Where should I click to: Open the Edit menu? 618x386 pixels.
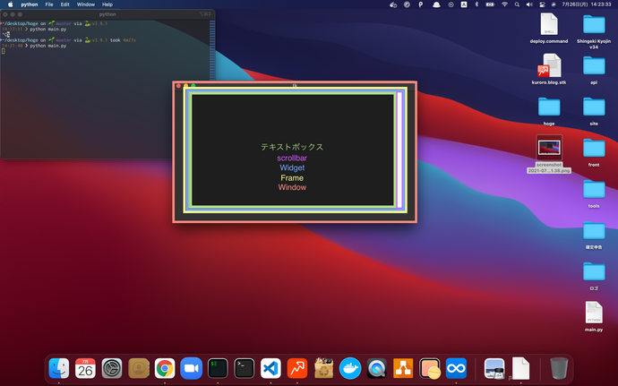[x=65, y=4]
